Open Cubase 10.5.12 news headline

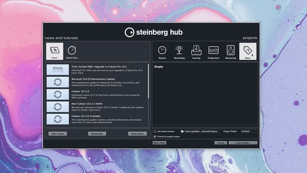80,91
